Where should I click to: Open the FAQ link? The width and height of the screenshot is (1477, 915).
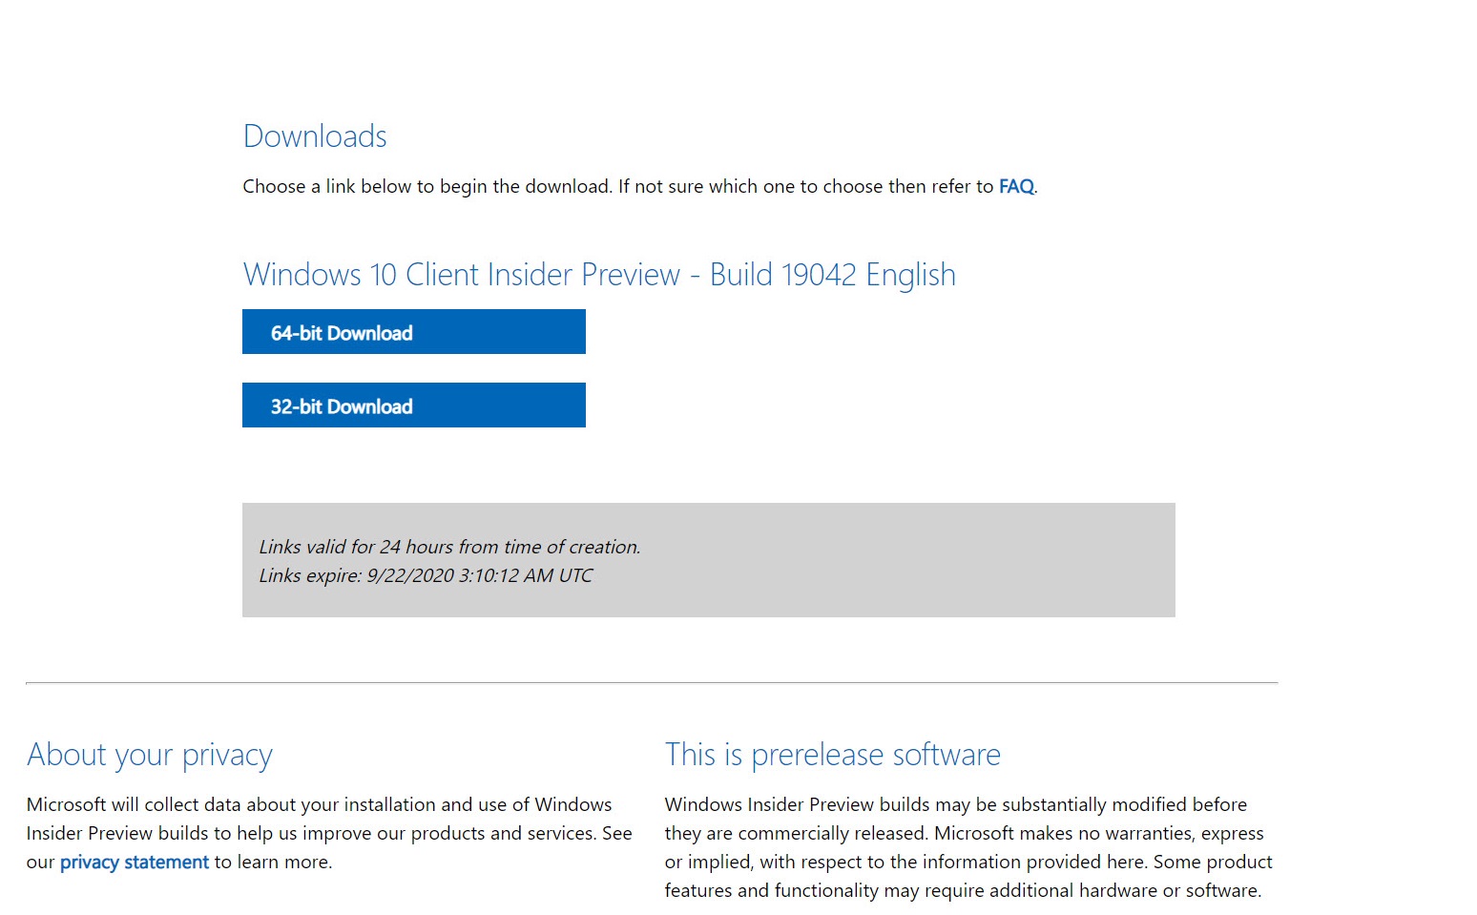[1016, 186]
